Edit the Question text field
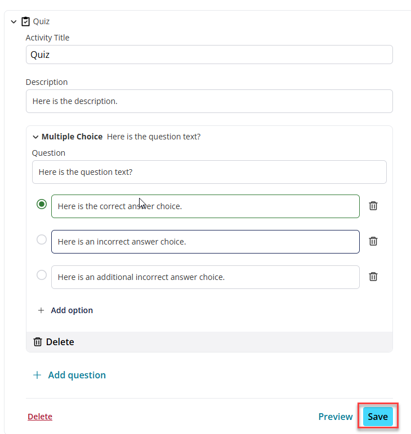This screenshot has height=434, width=411. pos(209,172)
